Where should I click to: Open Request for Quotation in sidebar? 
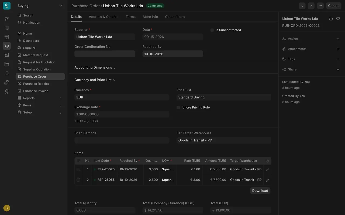[40, 62]
